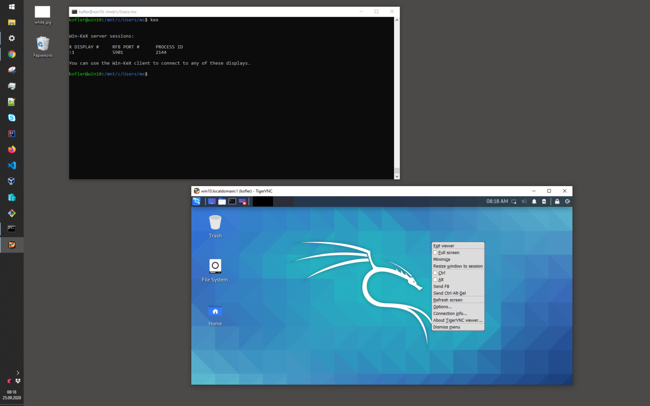Click the screen recorder icon in the Kali panel
This screenshot has width=650, height=406.
tap(243, 201)
